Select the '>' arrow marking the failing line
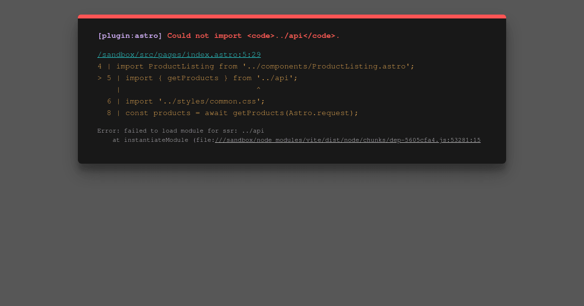 (99, 78)
